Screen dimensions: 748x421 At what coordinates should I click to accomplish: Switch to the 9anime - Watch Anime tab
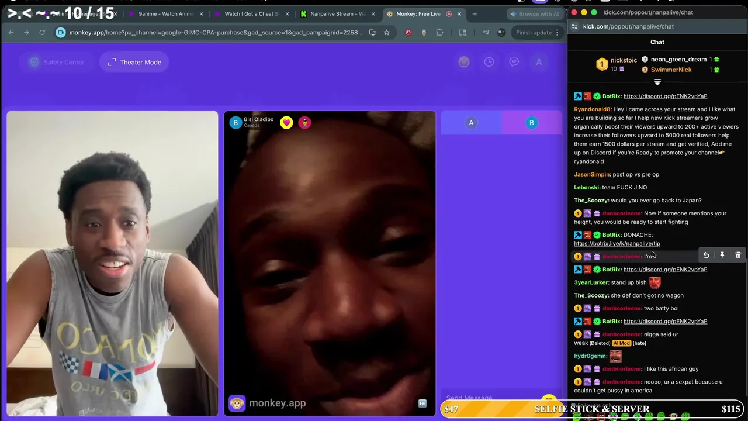[166, 14]
